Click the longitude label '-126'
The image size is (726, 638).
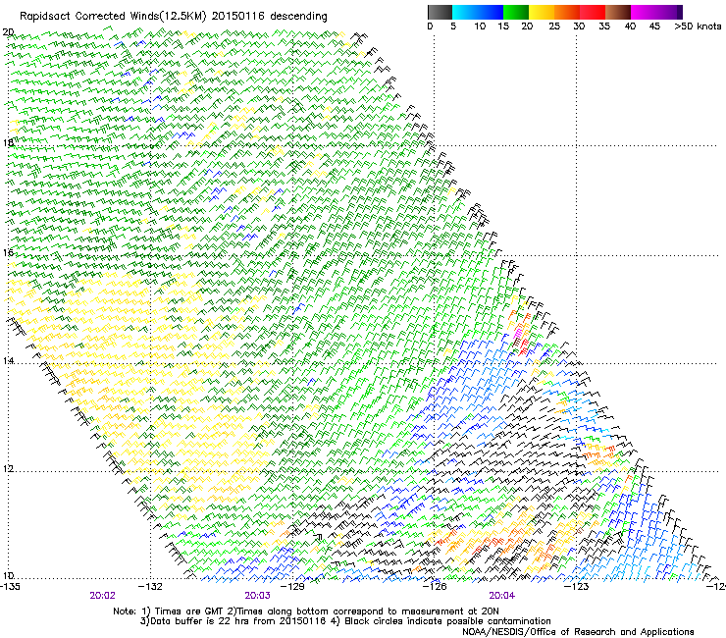(x=435, y=587)
